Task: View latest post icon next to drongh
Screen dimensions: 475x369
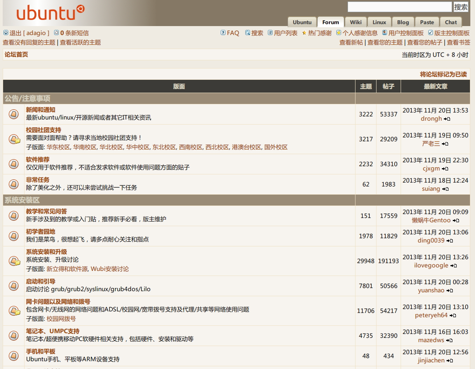Action: pos(447,119)
